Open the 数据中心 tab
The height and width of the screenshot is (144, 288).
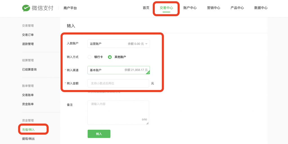tap(261, 8)
